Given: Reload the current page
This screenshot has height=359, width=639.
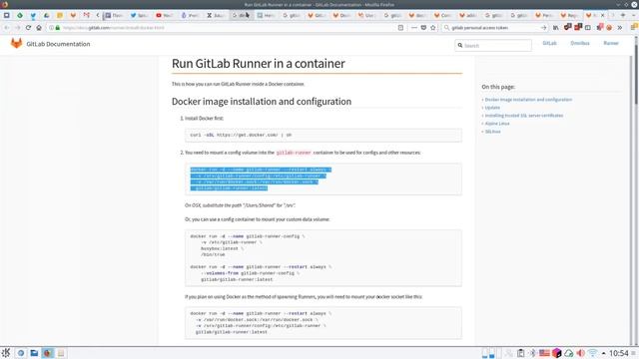Looking at the screenshot, I should [x=28, y=28].
